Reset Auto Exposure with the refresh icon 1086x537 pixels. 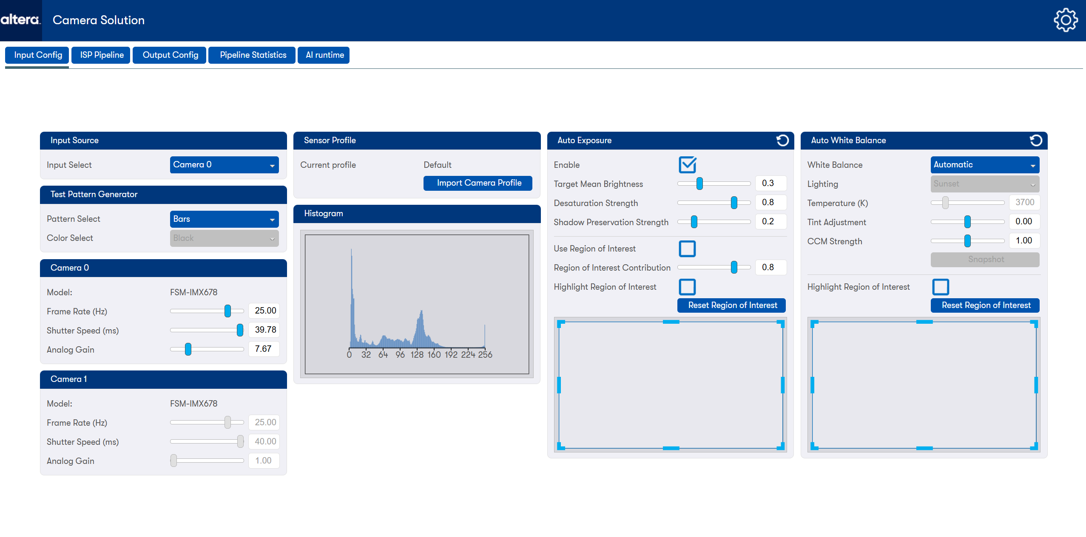(782, 140)
